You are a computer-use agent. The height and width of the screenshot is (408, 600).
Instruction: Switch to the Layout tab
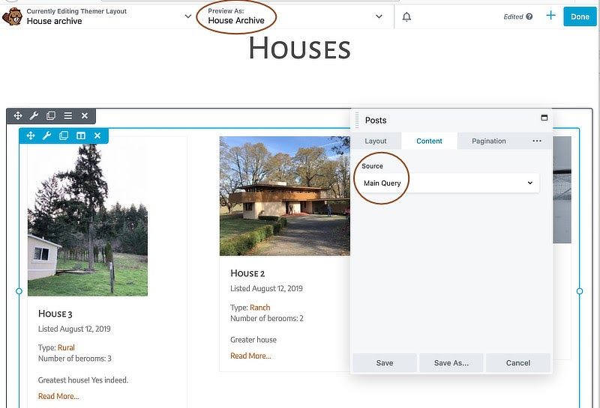pos(376,141)
